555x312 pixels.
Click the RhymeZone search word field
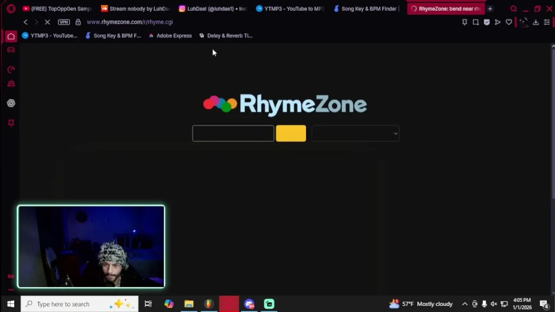coord(233,133)
